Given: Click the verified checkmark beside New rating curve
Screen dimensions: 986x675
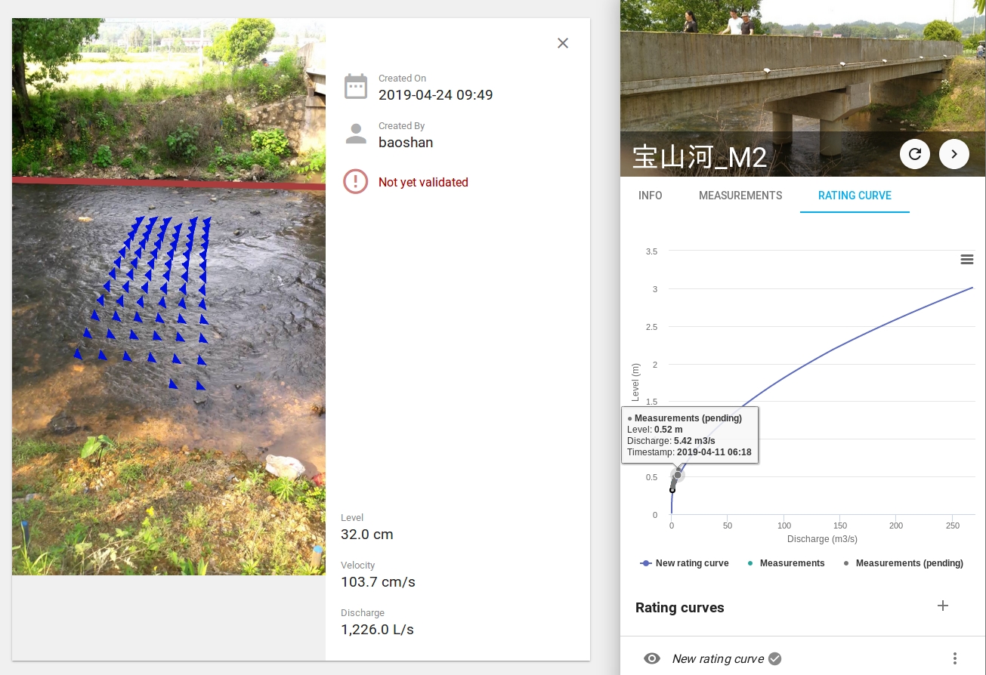Looking at the screenshot, I should coord(774,658).
